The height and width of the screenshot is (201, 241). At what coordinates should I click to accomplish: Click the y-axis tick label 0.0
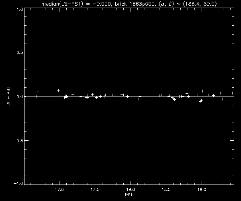(x=20, y=96)
